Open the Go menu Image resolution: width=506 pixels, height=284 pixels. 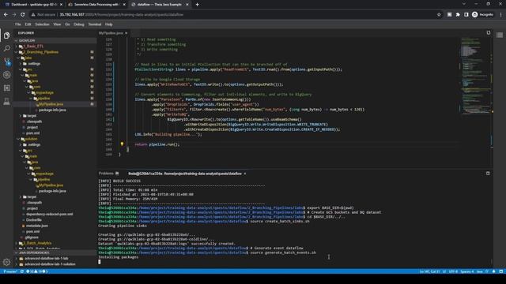coord(67,24)
